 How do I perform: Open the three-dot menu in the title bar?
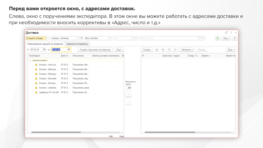click(231, 33)
